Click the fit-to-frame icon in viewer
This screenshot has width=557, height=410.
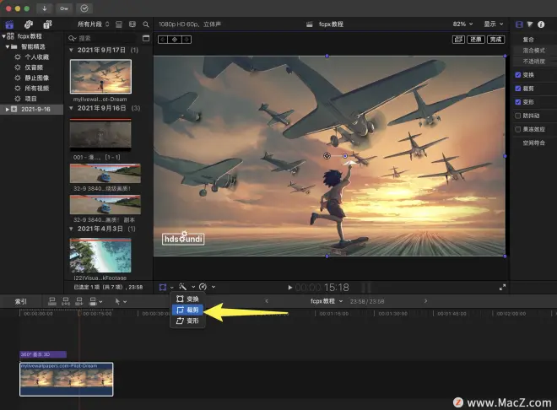pyautogui.click(x=458, y=40)
